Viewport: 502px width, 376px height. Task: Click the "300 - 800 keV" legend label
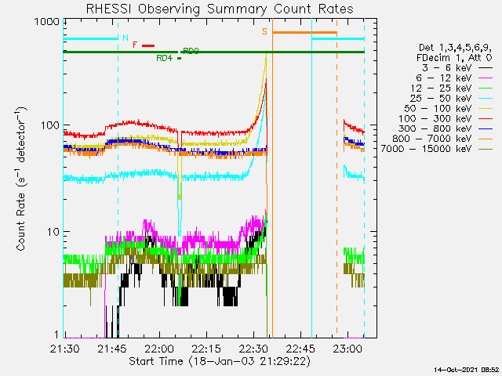(x=435, y=128)
